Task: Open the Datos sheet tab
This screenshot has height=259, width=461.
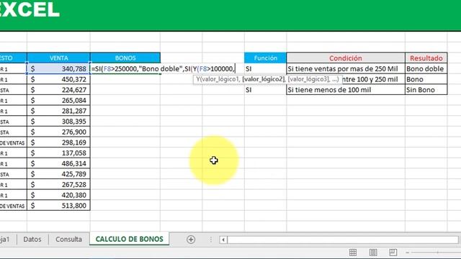Action: pos(32,240)
